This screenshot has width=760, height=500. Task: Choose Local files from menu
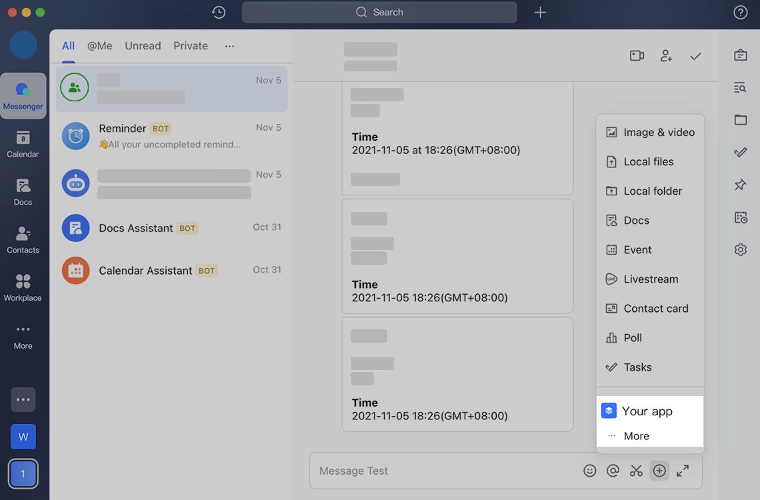(x=650, y=162)
